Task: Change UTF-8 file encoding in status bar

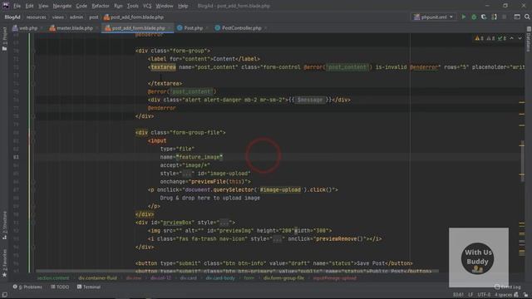Action: 484,295
